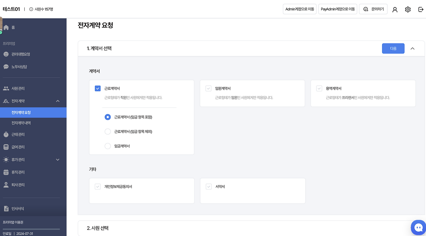Collapse the 1. 계약서 선택 panel
Image resolution: width=426 pixels, height=236 pixels.
click(412, 48)
